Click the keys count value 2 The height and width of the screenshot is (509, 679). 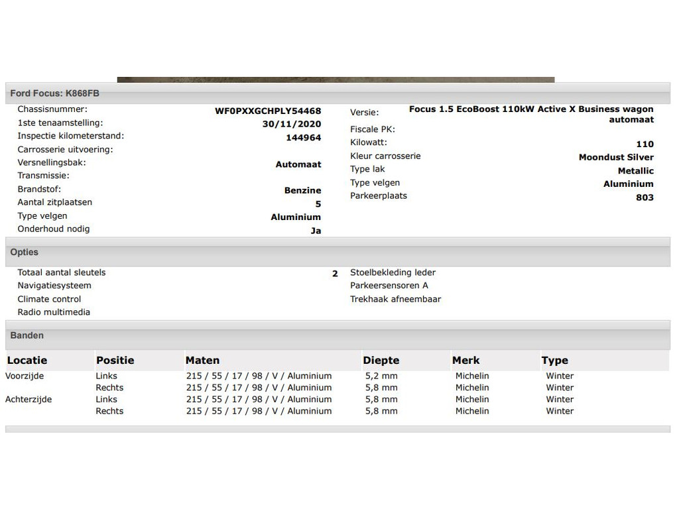(335, 274)
